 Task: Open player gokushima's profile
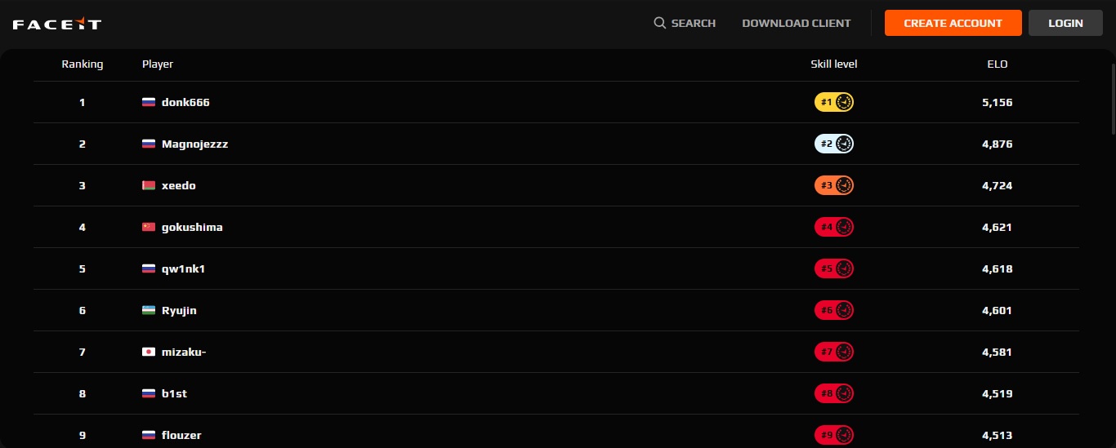(x=192, y=227)
